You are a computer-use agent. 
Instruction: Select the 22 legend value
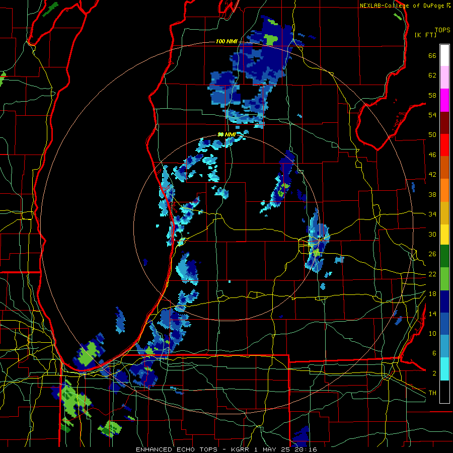point(432,274)
